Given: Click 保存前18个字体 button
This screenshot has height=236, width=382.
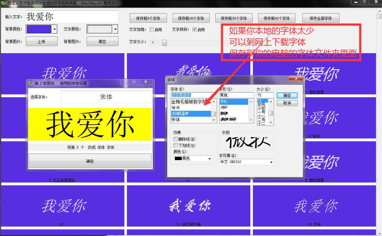Looking at the screenshot, I should pos(191,18).
